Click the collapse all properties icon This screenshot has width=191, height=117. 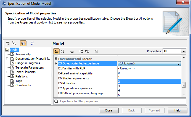pos(87,51)
